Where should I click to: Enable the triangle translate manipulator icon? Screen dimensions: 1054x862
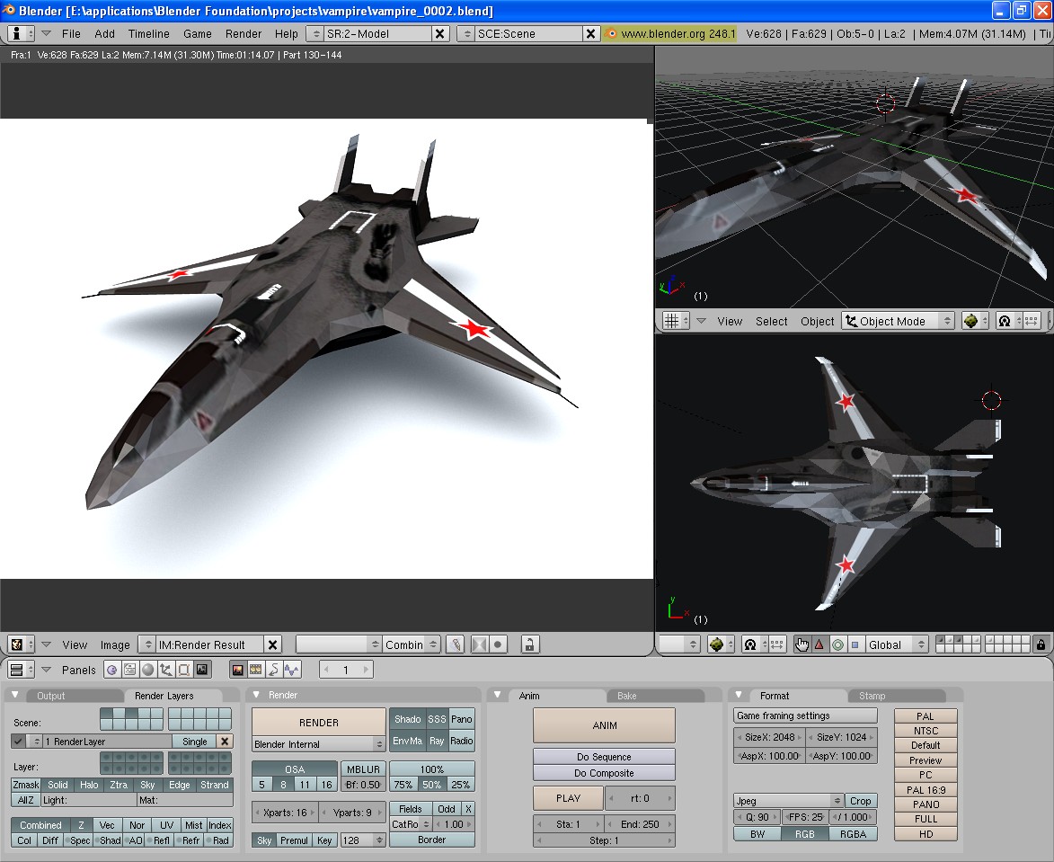(819, 644)
